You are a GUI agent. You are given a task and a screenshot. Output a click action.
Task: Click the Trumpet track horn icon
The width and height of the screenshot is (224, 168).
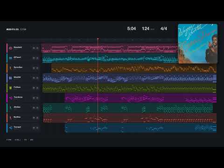[x=11, y=128]
